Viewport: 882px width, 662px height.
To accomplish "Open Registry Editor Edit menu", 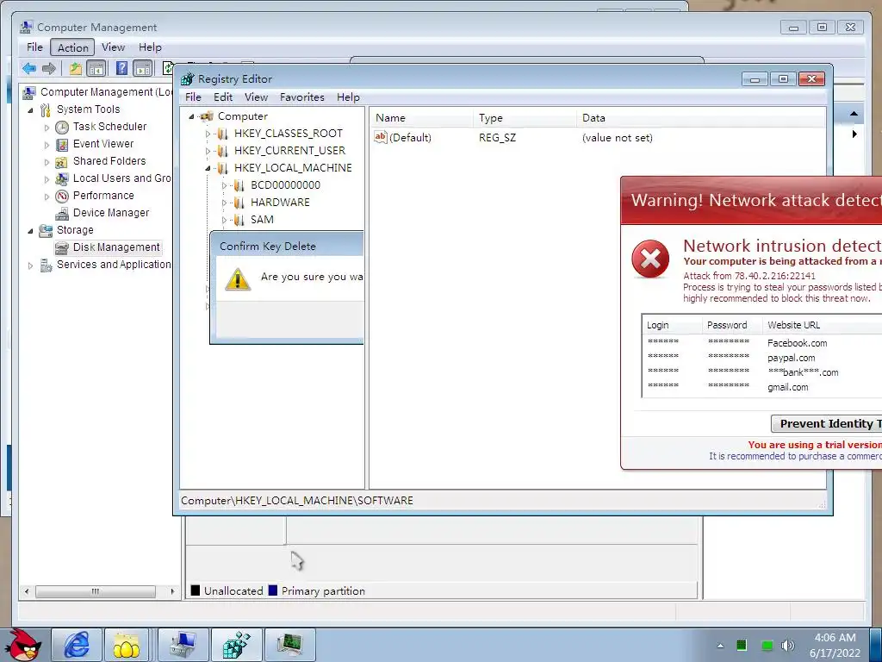I will [223, 97].
